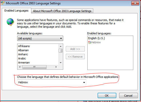Screen dimensions: 141x102
Task: Confirm with the OK button
Action: click(x=107, y=96)
